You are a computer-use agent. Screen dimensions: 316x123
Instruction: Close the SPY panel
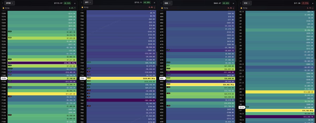(x=154, y=3)
